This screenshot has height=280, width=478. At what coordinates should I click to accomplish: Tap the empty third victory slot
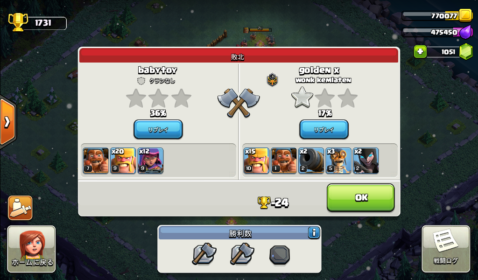pyautogui.click(x=280, y=255)
